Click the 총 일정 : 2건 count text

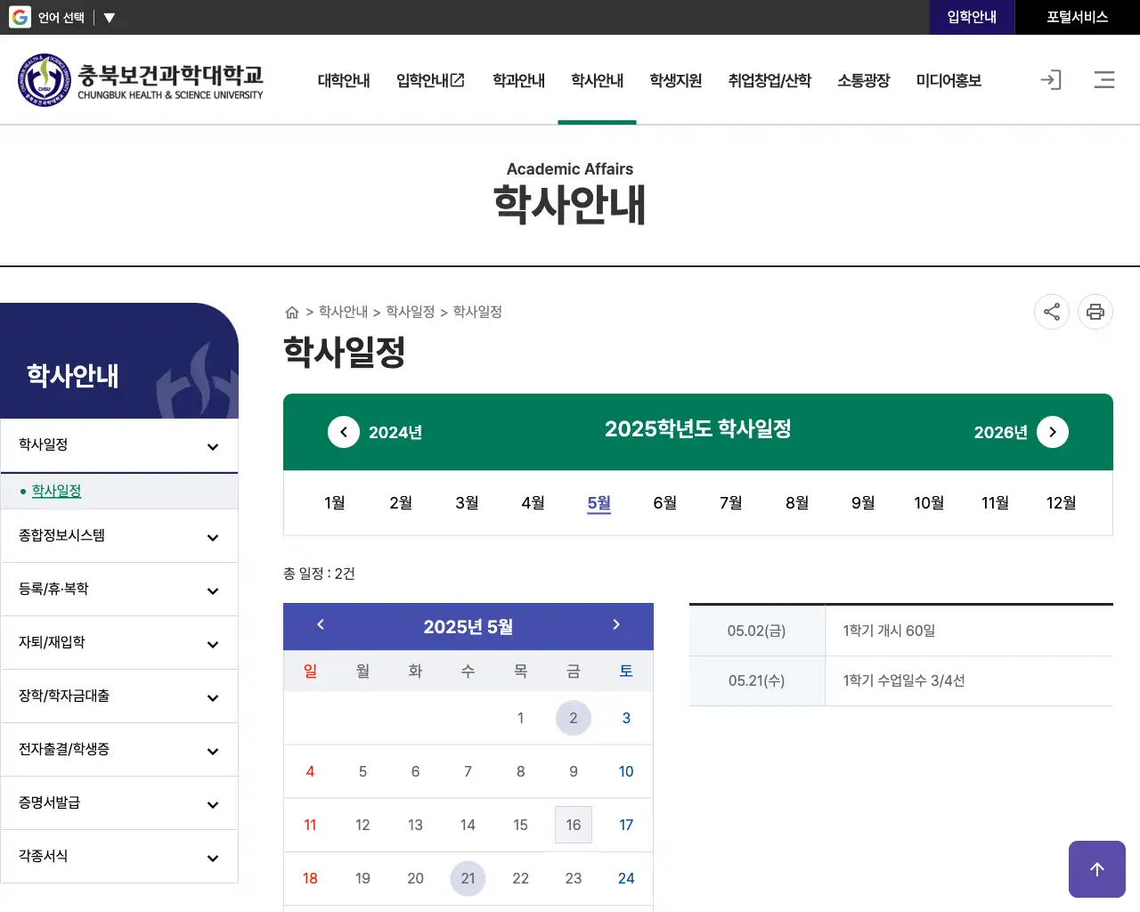pyautogui.click(x=319, y=574)
